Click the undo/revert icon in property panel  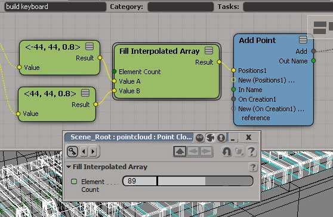point(226,152)
